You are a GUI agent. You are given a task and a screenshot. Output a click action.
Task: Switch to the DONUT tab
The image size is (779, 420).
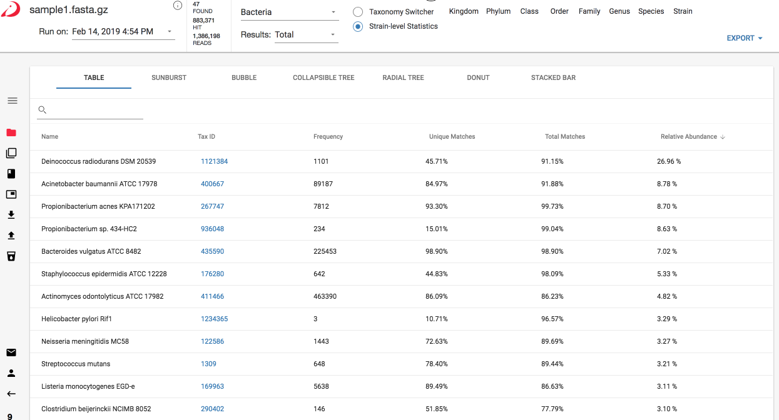point(478,77)
